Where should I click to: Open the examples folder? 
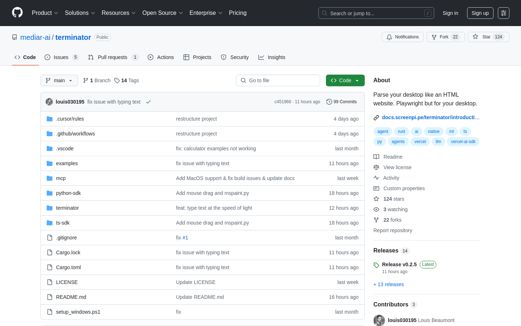click(x=67, y=163)
